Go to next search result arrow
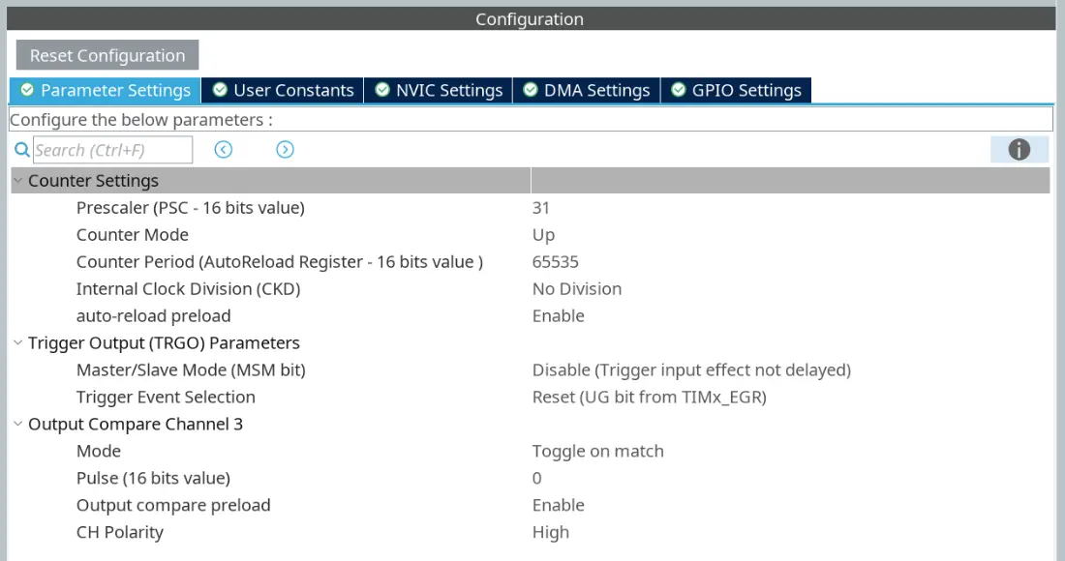Screen dimensions: 1065x561 [285, 150]
